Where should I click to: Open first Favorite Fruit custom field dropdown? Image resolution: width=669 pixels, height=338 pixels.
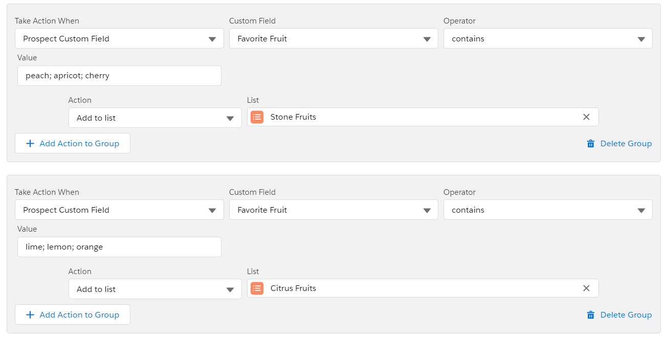333,39
